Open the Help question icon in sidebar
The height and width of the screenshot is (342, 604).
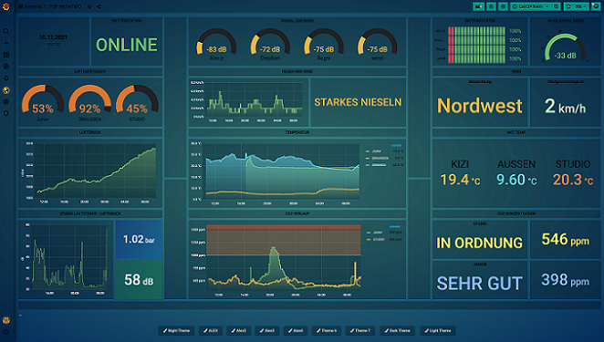[6, 331]
